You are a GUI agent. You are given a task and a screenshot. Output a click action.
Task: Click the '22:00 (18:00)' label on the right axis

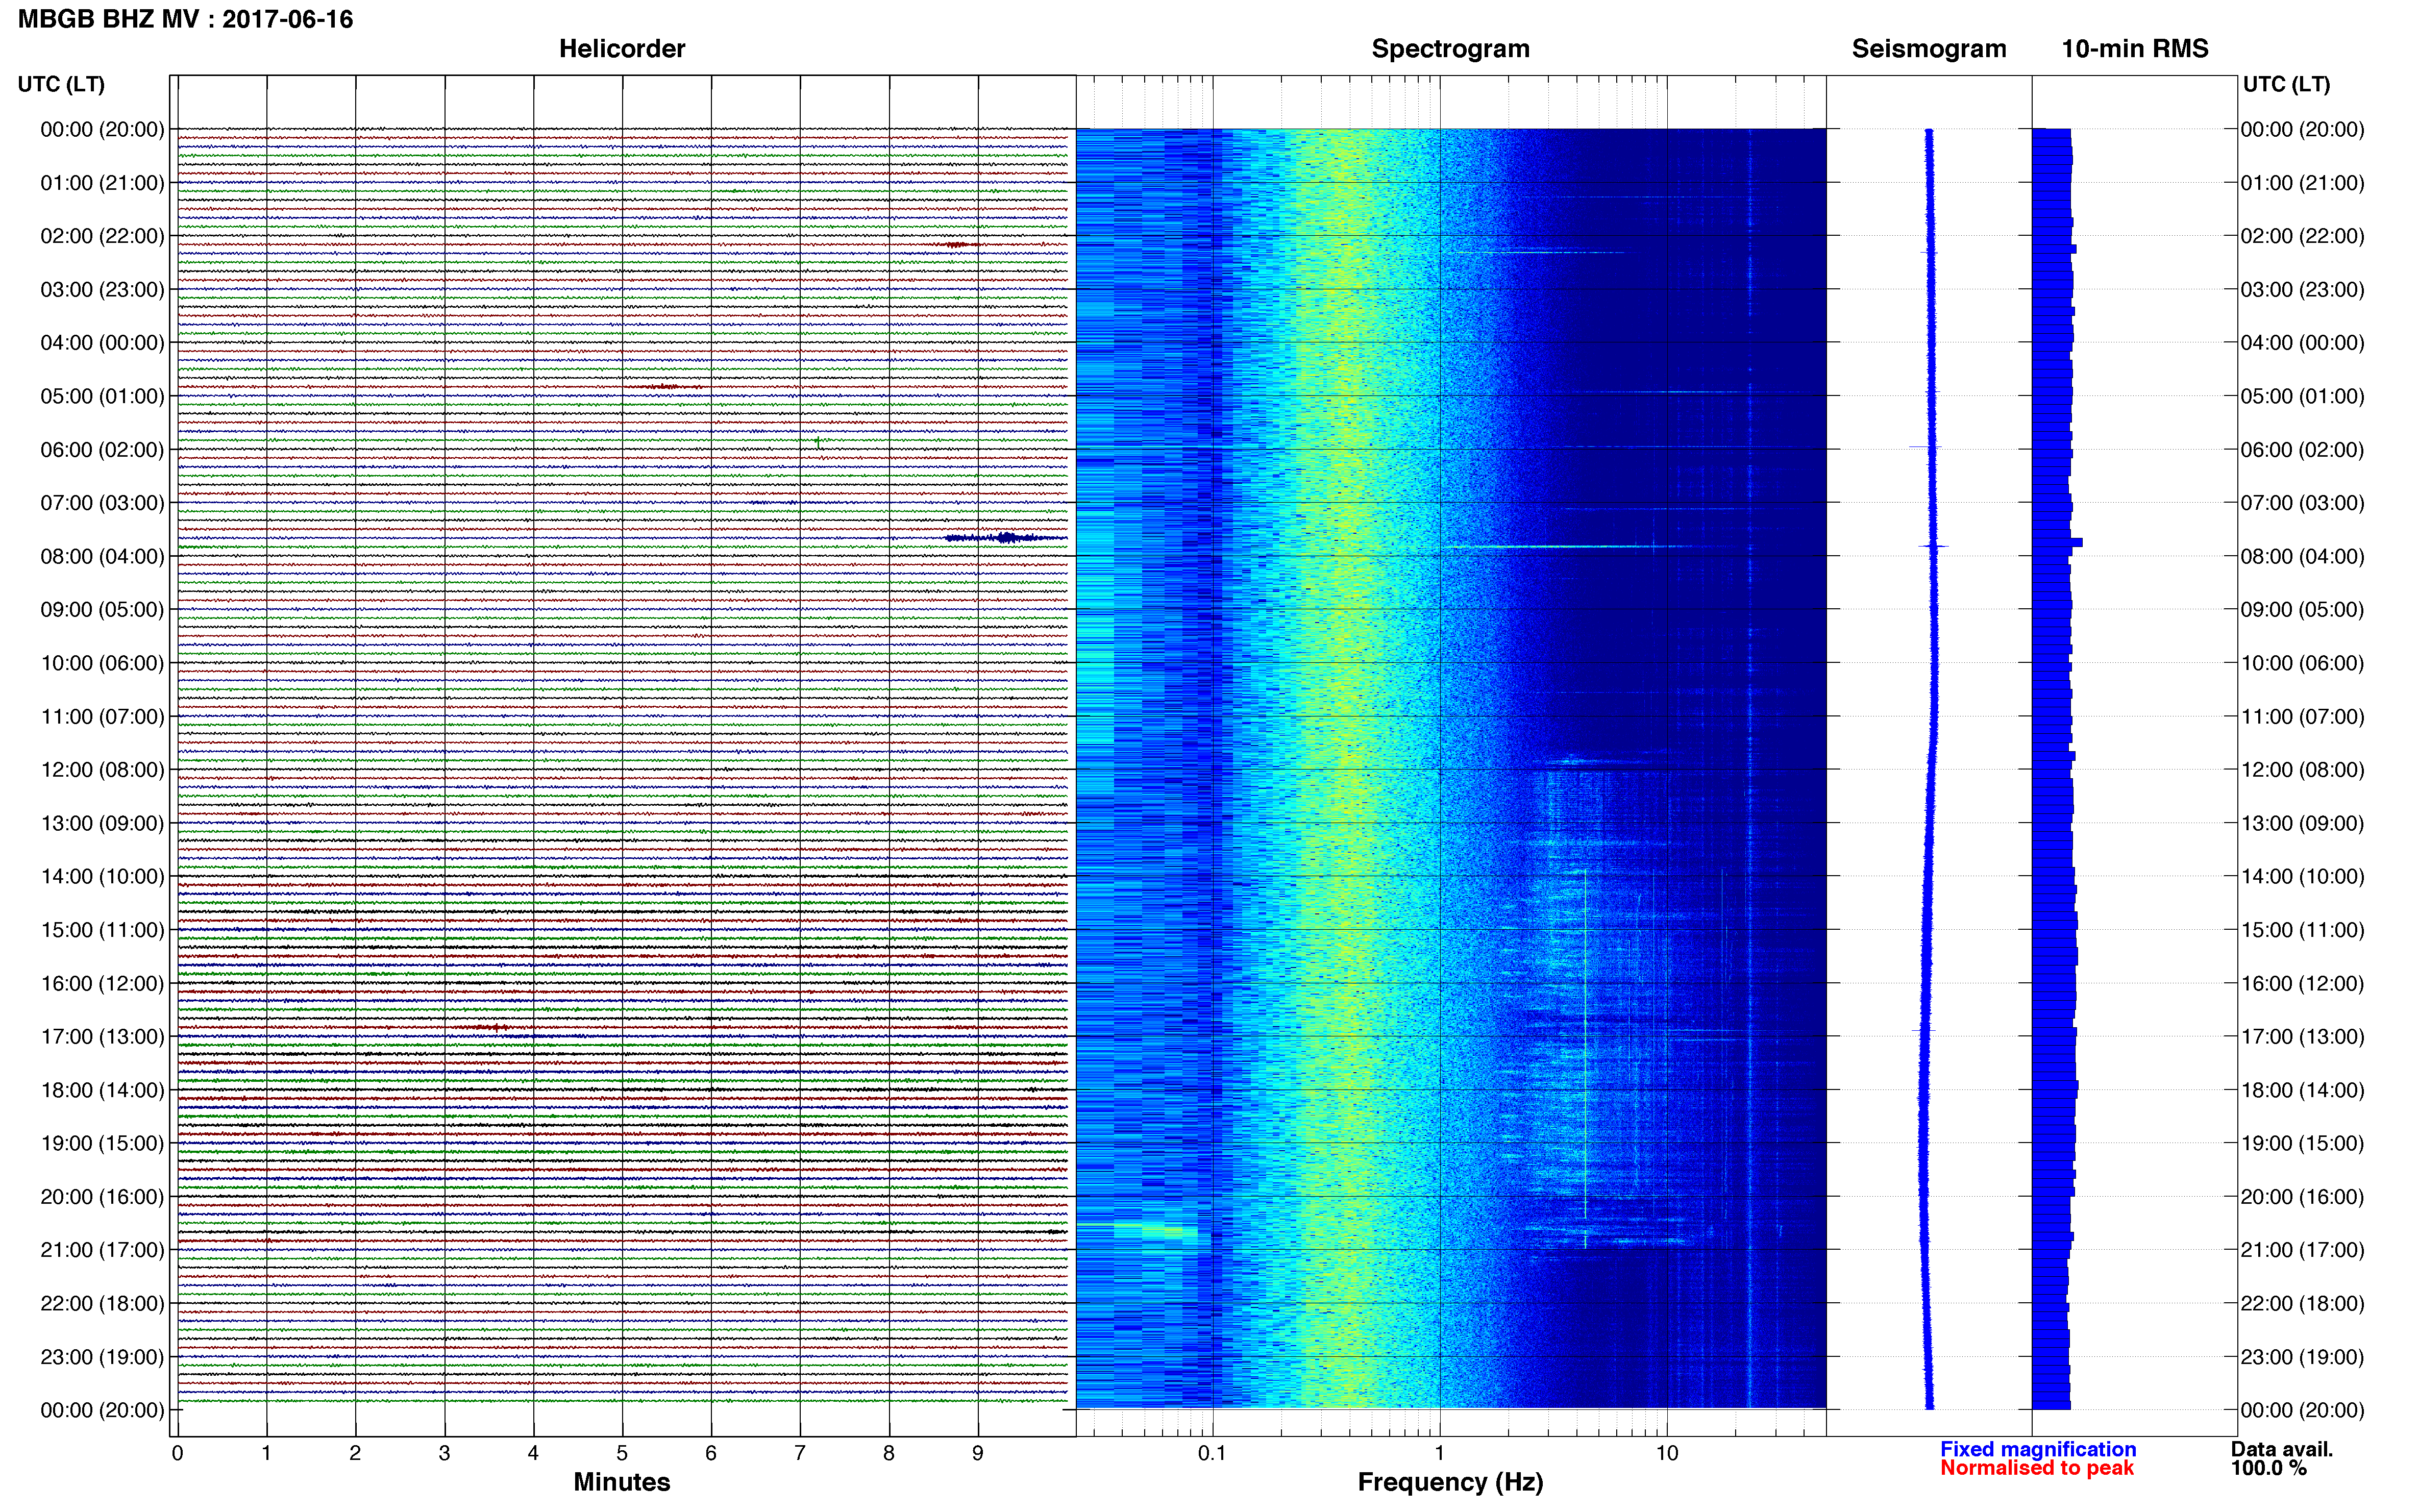[x=2302, y=1303]
